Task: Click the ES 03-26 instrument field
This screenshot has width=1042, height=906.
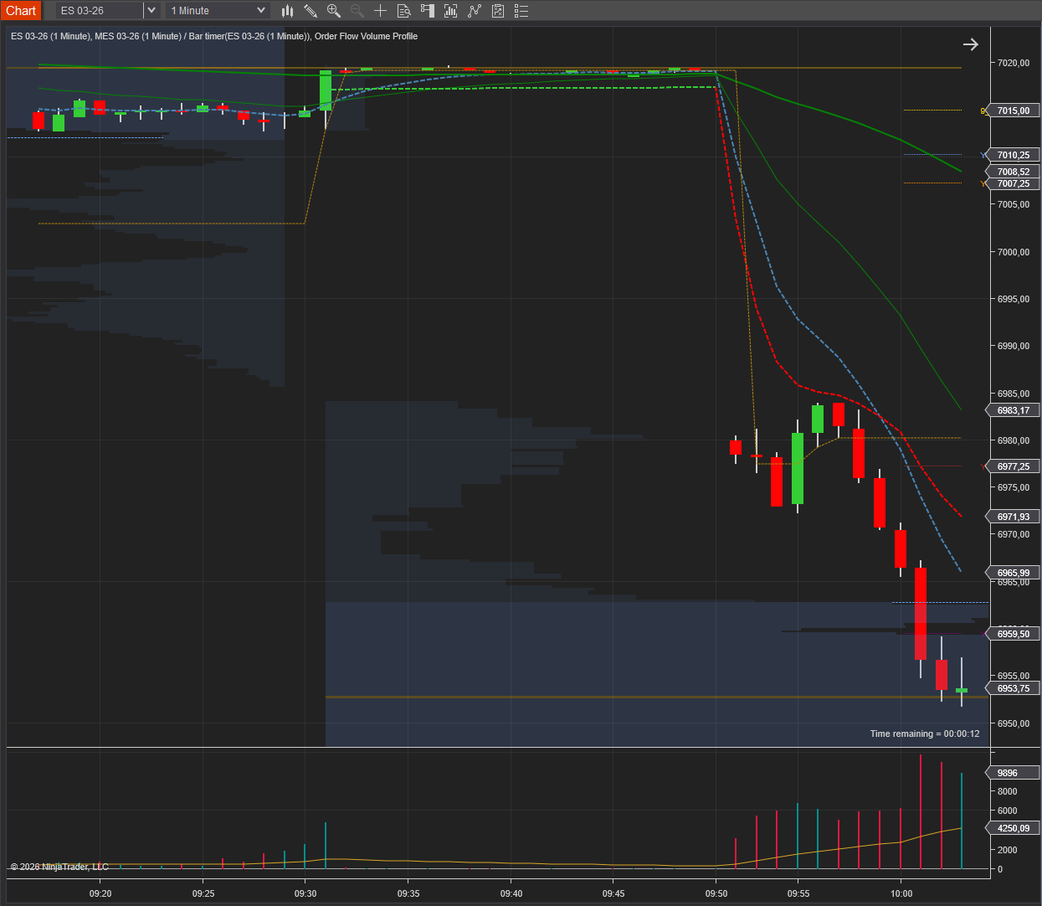Action: pyautogui.click(x=100, y=11)
